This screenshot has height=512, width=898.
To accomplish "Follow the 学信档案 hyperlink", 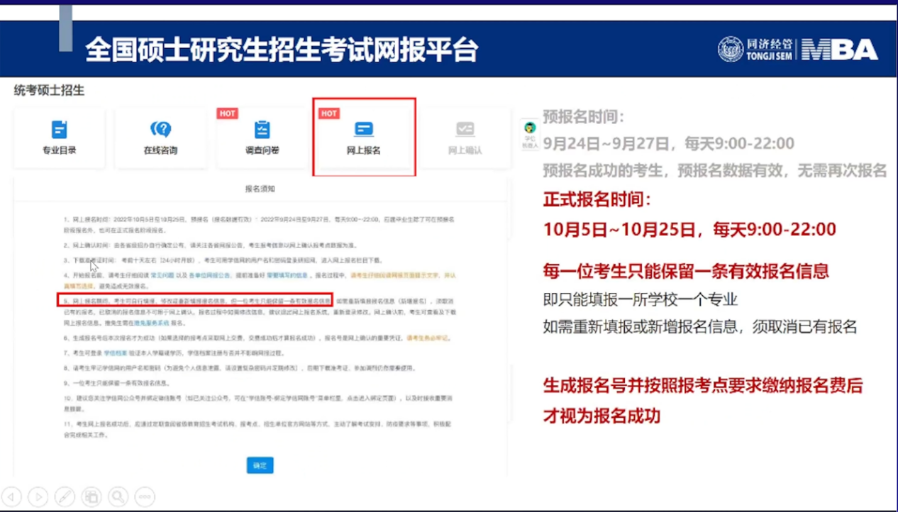I will pyautogui.click(x=116, y=352).
